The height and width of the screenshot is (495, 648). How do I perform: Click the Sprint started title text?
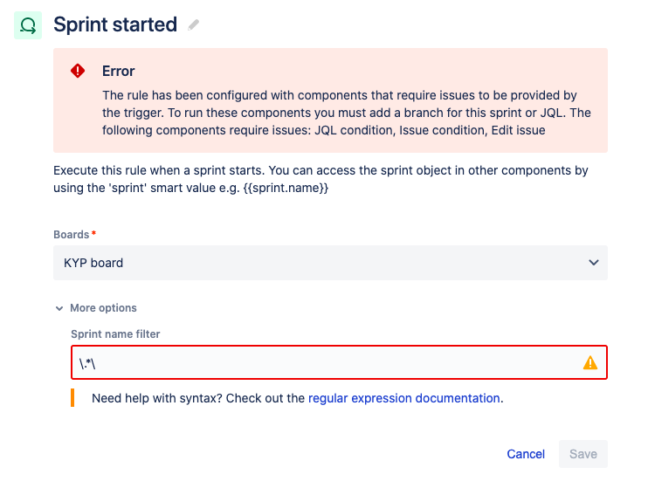click(x=115, y=24)
